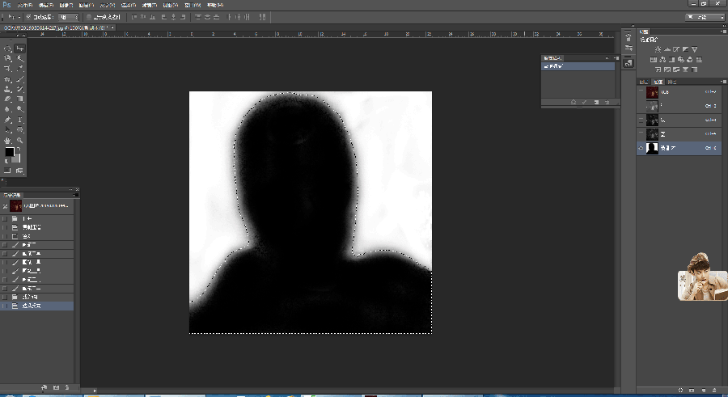This screenshot has width=728, height=397.
Task: Click the black foreground color swatch
Action: click(9, 152)
